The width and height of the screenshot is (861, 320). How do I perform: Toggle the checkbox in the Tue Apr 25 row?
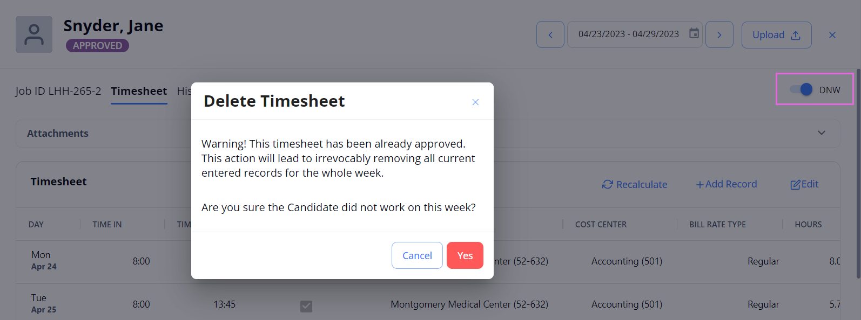coord(306,306)
